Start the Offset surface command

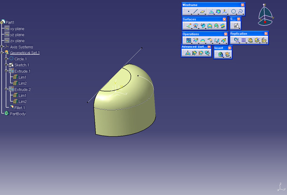pos(196,26)
